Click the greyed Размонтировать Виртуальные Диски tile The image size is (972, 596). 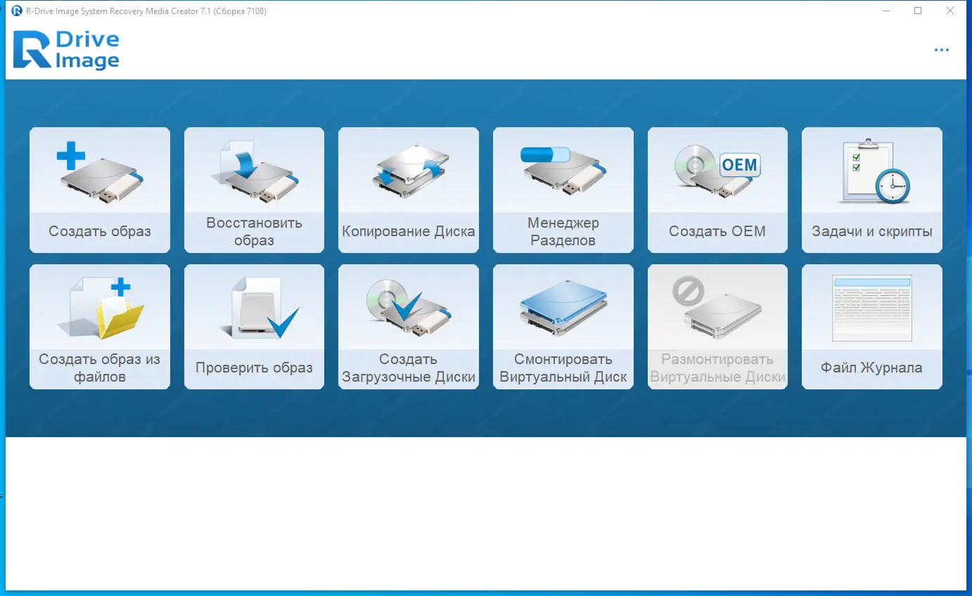tap(717, 327)
